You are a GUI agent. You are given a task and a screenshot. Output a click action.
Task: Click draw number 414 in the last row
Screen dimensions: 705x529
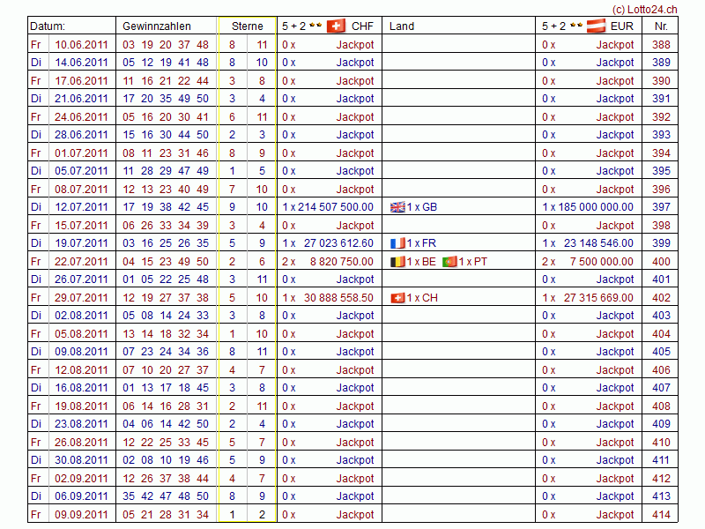pyautogui.click(x=661, y=515)
